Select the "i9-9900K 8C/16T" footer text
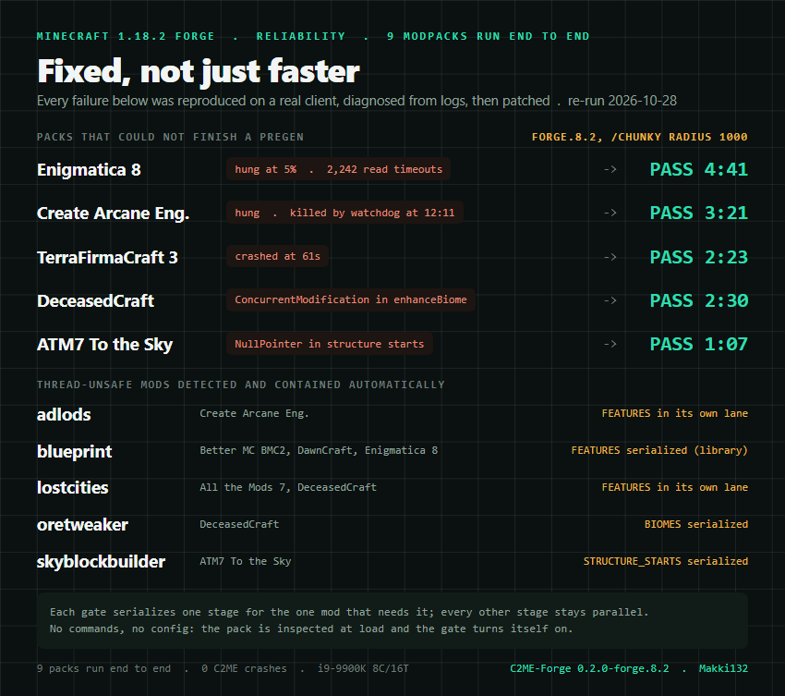Viewport: 785px width, 696px height. coord(363,668)
